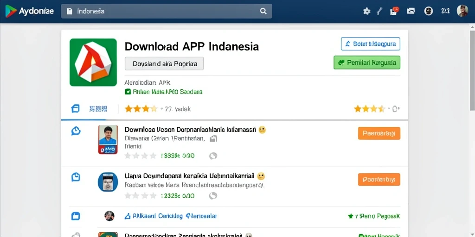Click the 321 counter in header
Screen dimensions: 475x237
[445, 11]
